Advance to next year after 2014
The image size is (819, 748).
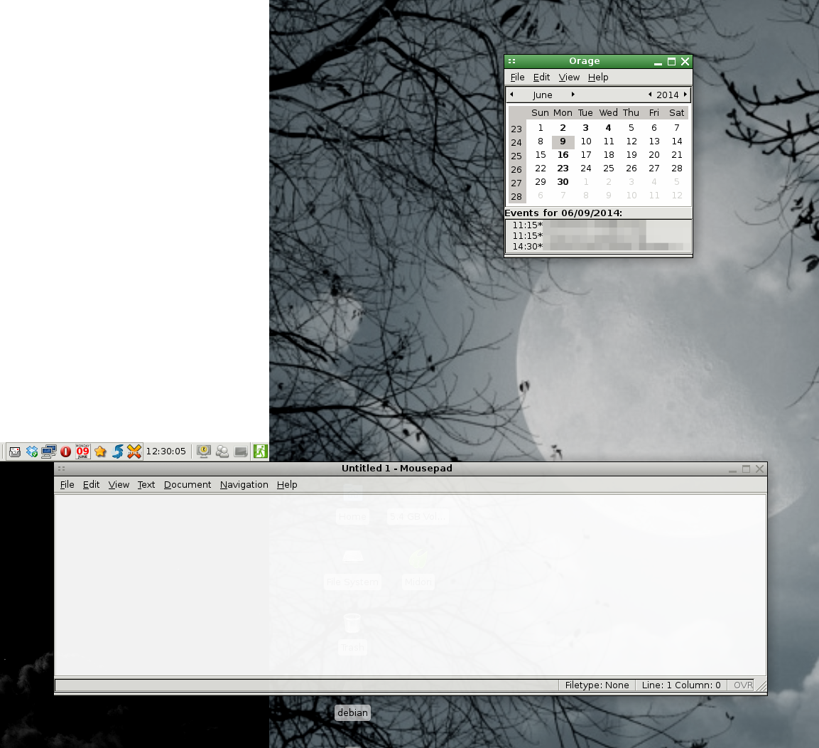click(x=685, y=95)
